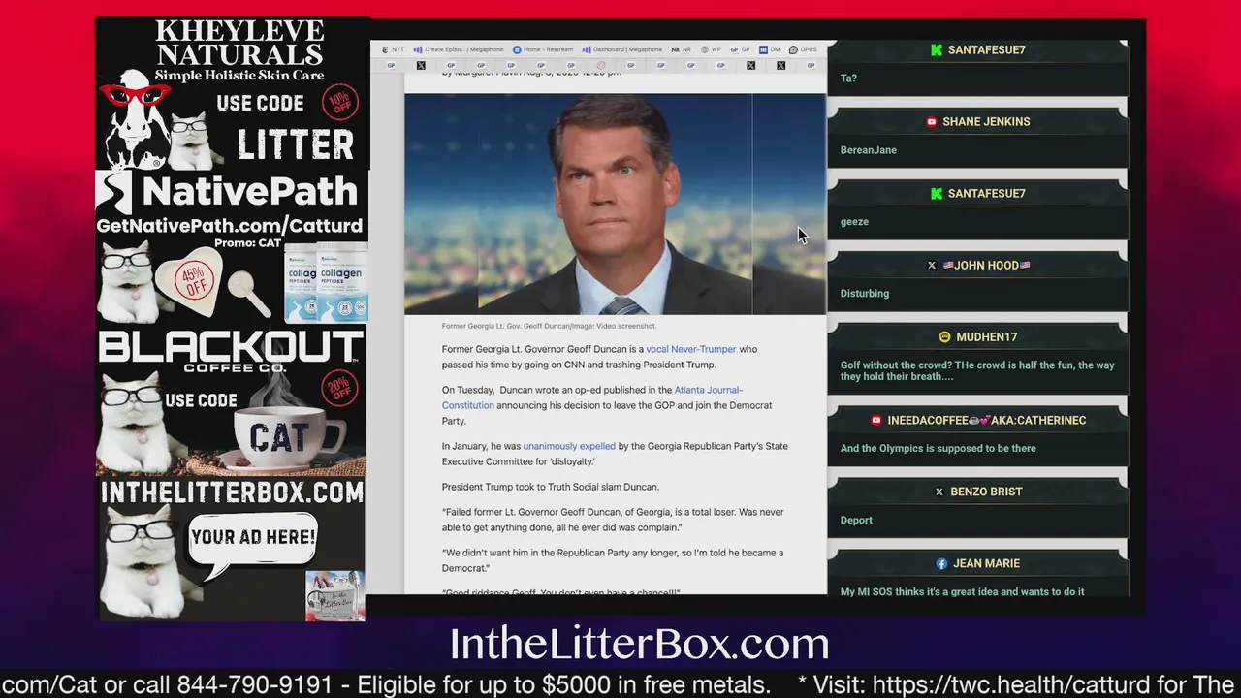This screenshot has height=698, width=1241.
Task: Click Kick icon beside the "geeze" message
Action: tap(937, 193)
